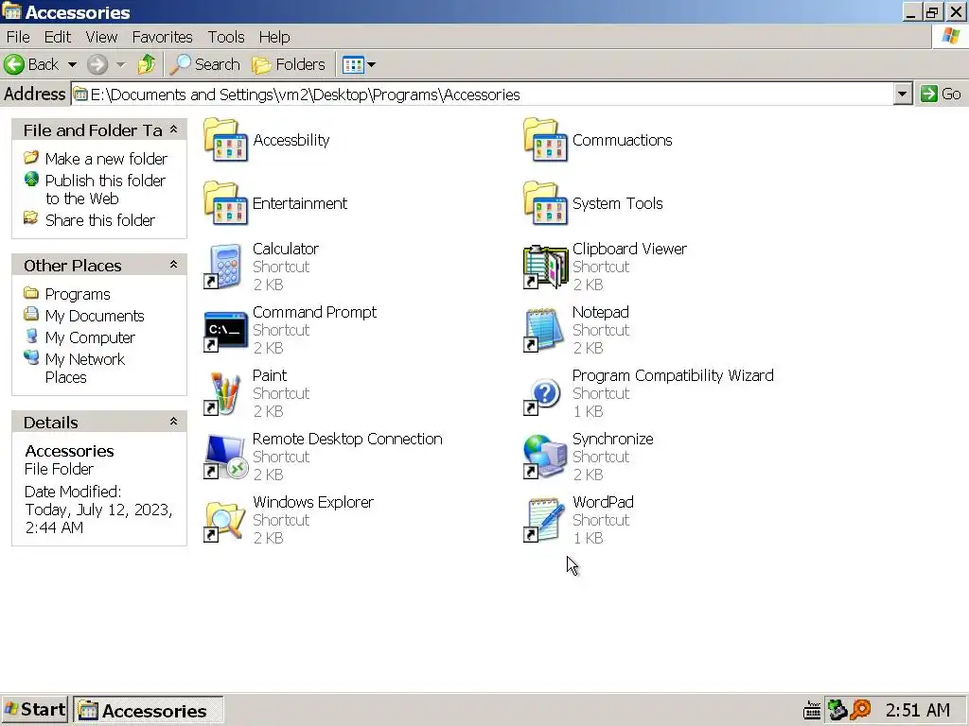Open My Documents link
Screen dimensions: 969x726
(x=95, y=316)
